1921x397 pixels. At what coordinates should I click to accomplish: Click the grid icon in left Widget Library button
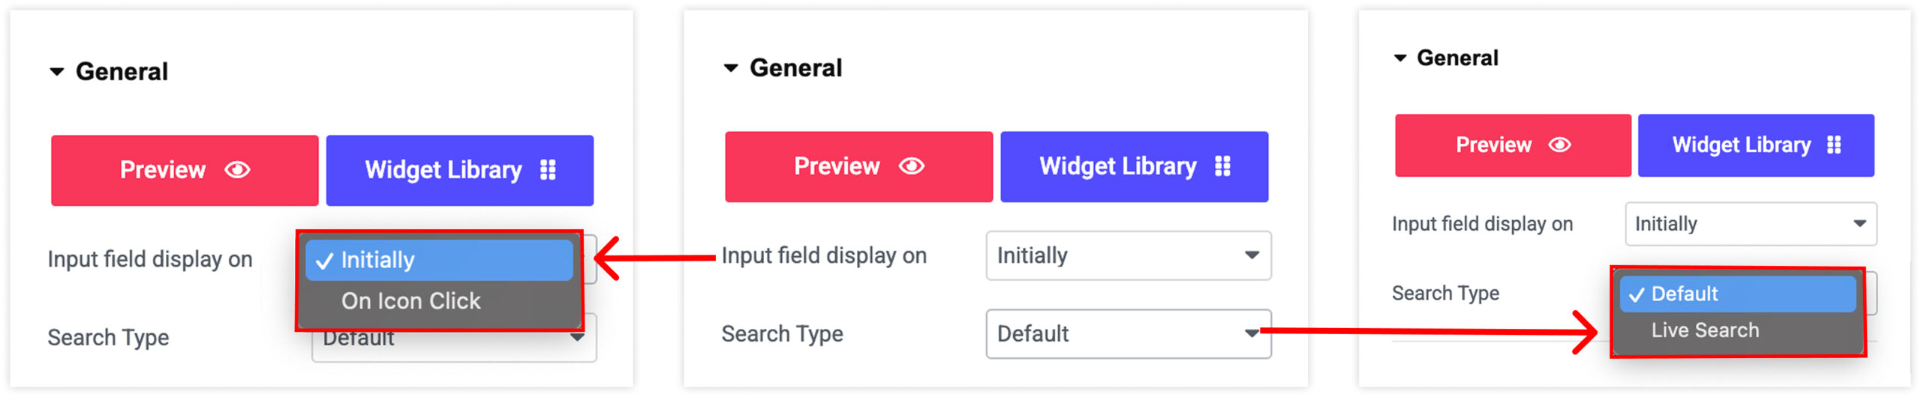(548, 170)
